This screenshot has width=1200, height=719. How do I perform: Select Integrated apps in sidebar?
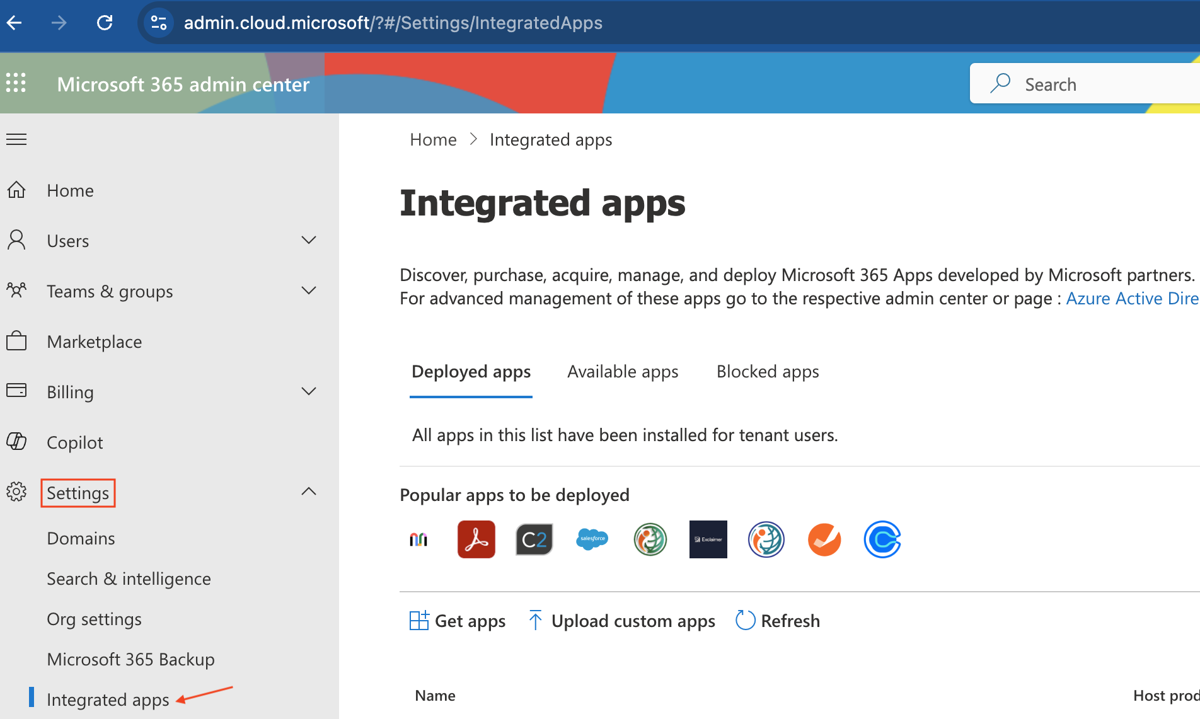(108, 699)
